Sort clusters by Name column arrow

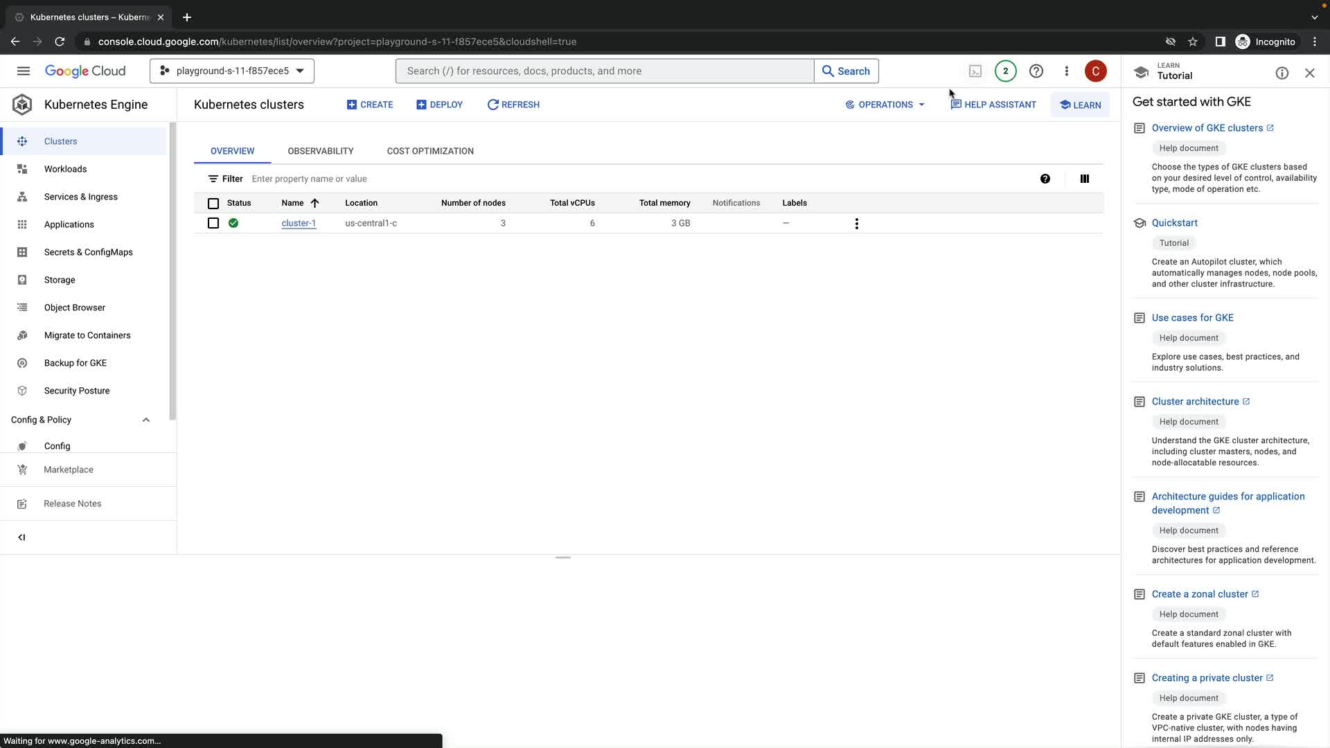pyautogui.click(x=314, y=203)
